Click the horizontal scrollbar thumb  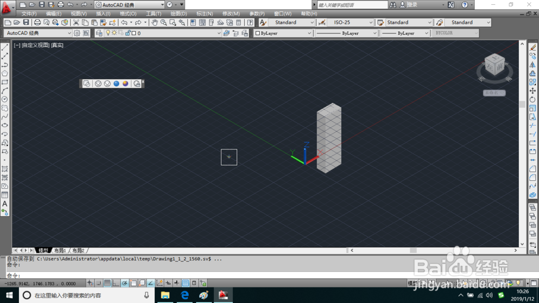[413, 250]
